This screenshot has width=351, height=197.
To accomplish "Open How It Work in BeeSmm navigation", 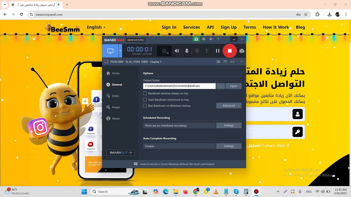I will pyautogui.click(x=276, y=27).
